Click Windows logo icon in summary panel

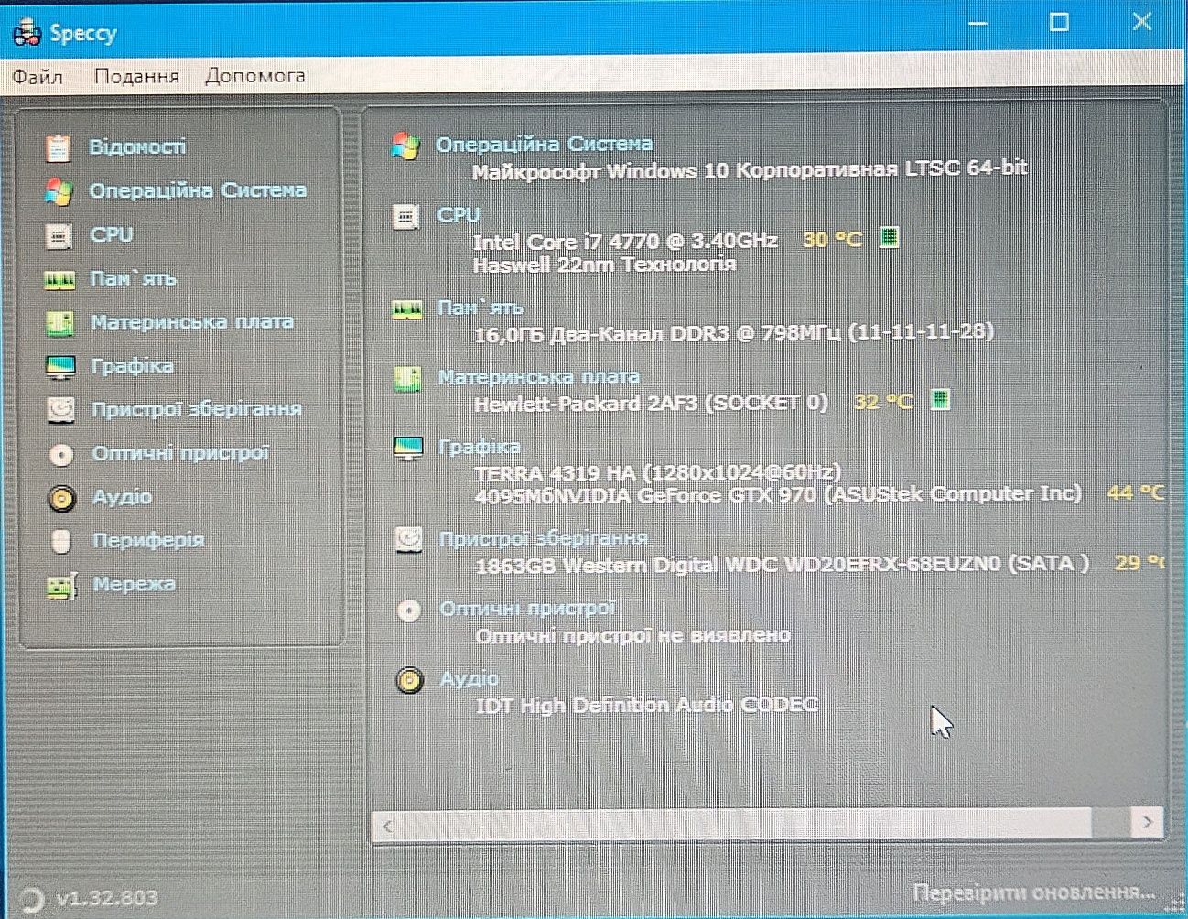[405, 146]
